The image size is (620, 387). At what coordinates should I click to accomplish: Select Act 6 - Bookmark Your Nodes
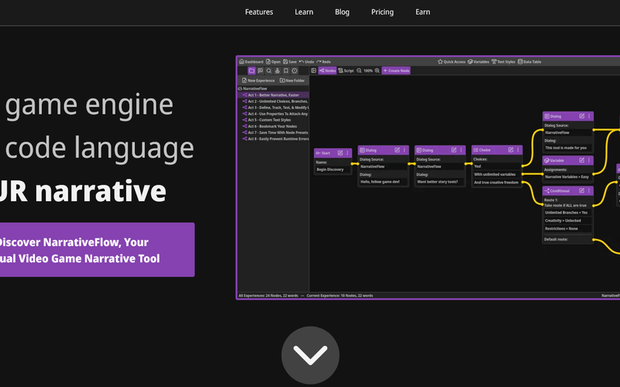click(274, 126)
